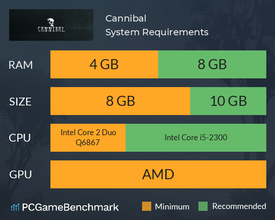Click the Recommended legend label

pos(239,206)
